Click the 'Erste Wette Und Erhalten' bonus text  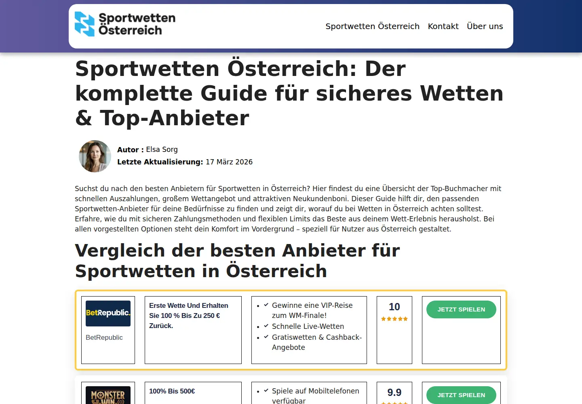tap(189, 316)
